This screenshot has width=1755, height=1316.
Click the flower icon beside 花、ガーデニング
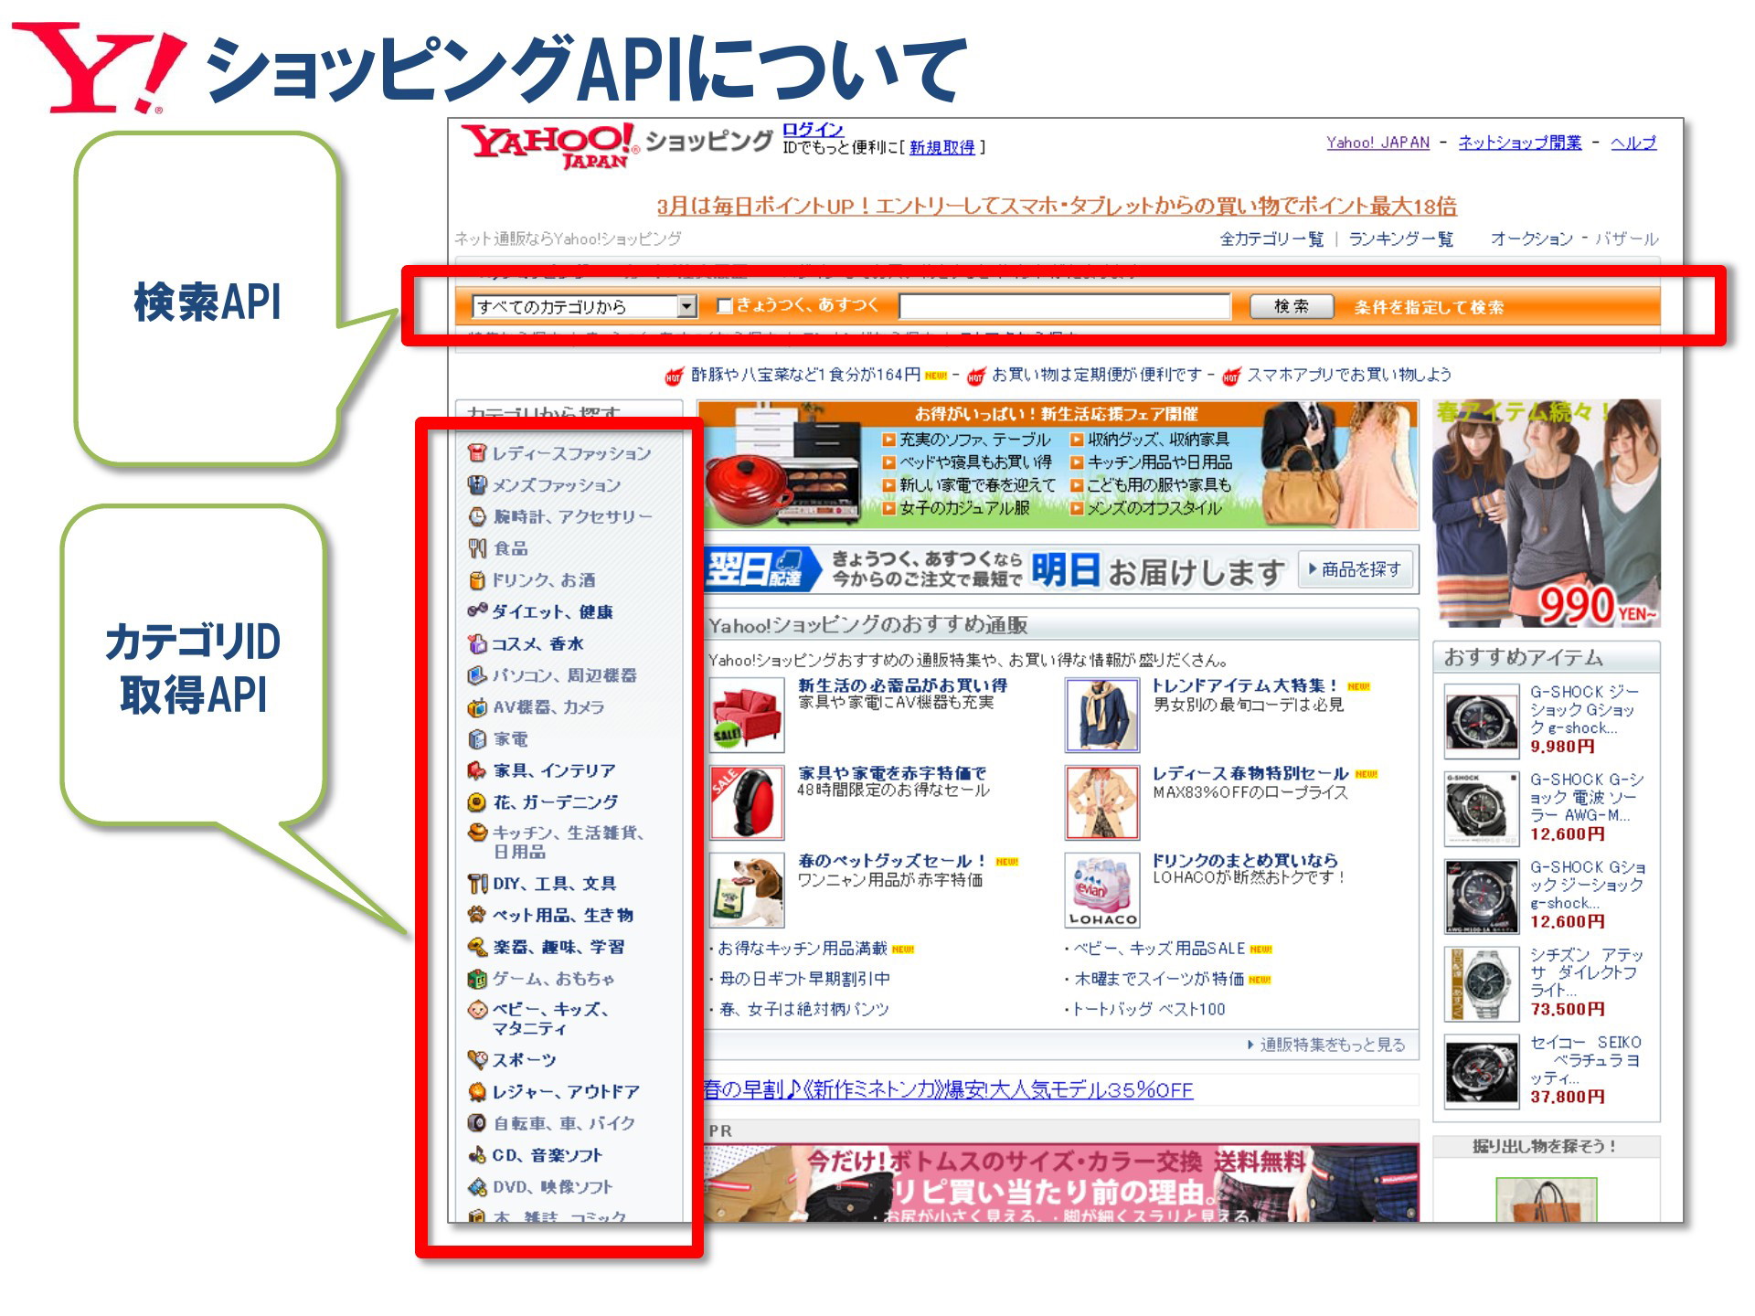(476, 802)
